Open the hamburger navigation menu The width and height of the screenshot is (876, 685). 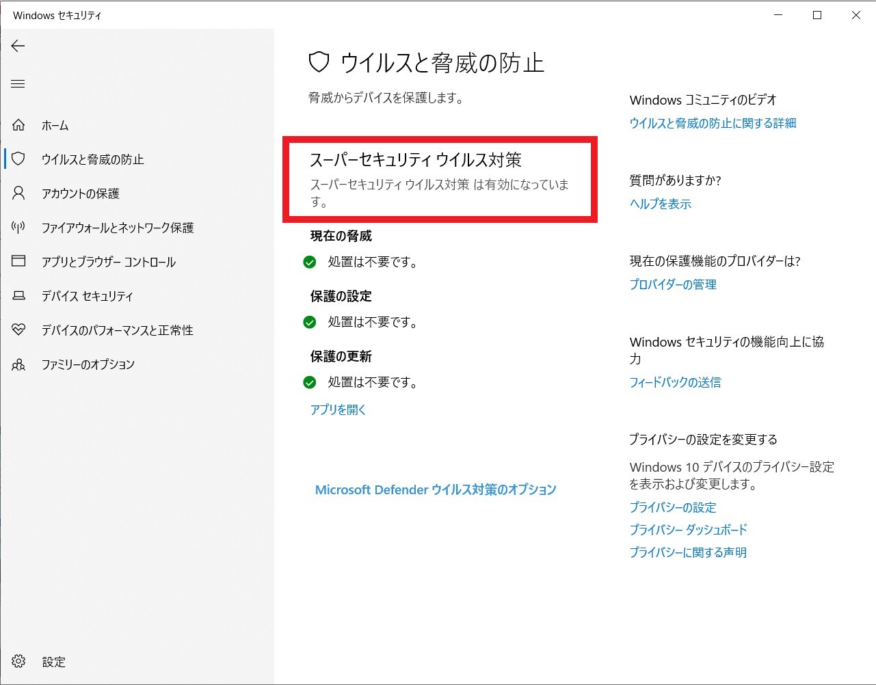tap(18, 83)
